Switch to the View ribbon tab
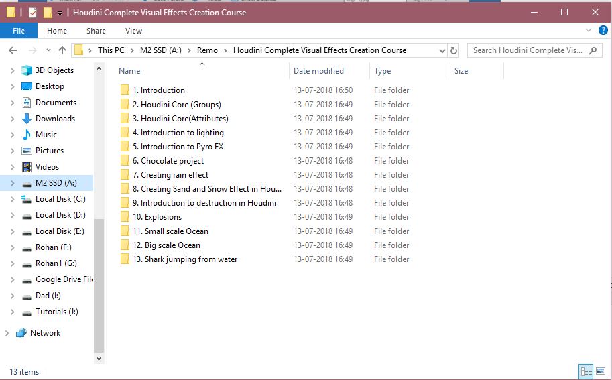 tap(133, 31)
